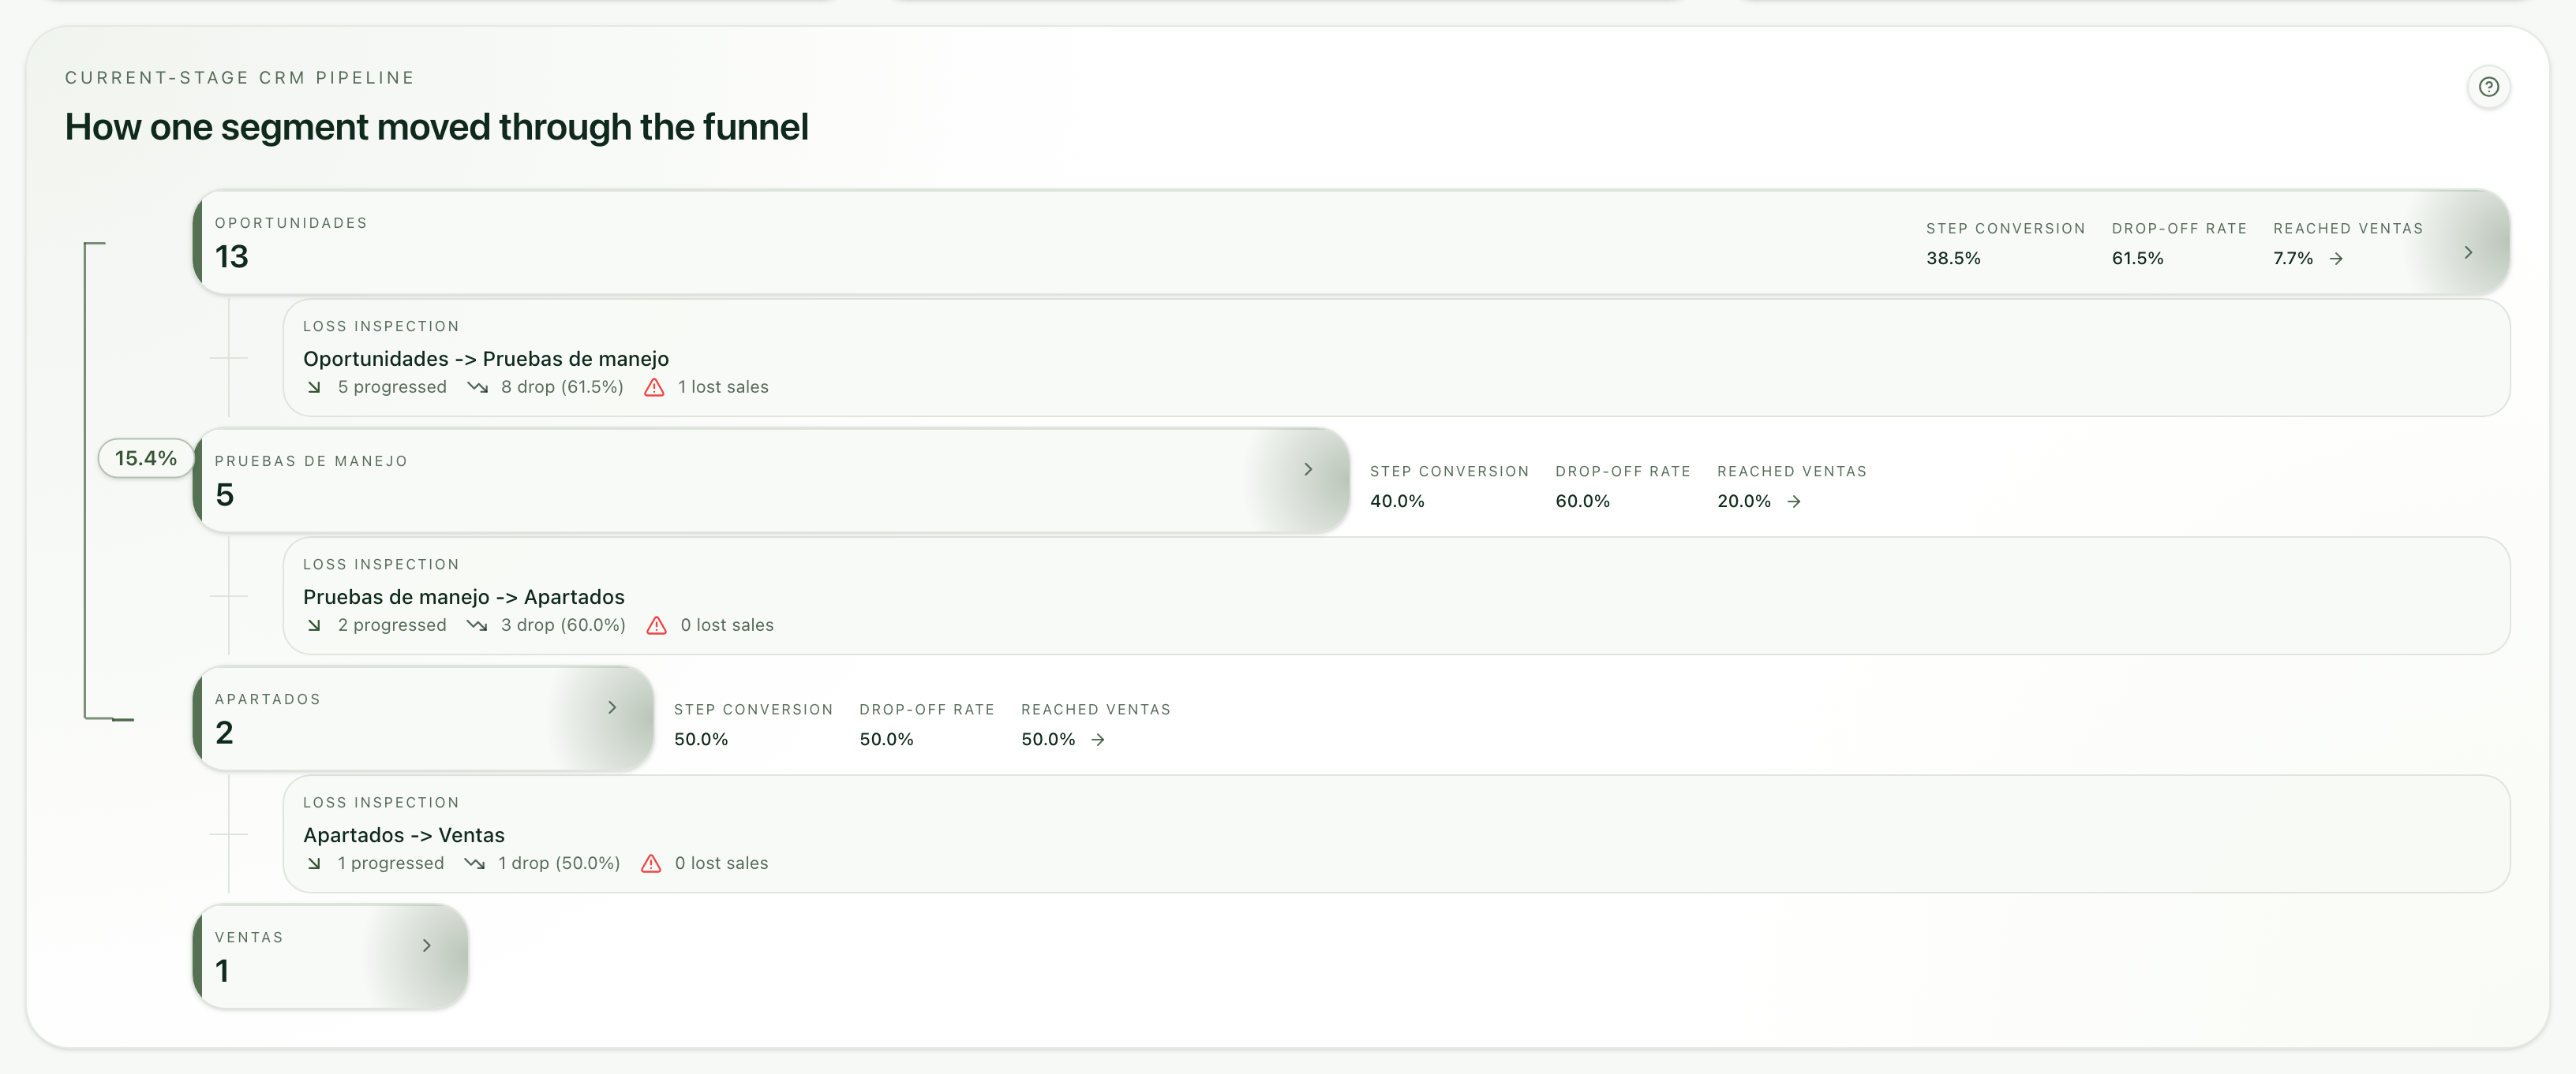Image resolution: width=2576 pixels, height=1074 pixels.
Task: Select the Apartados stage card count 2
Action: tap(224, 733)
